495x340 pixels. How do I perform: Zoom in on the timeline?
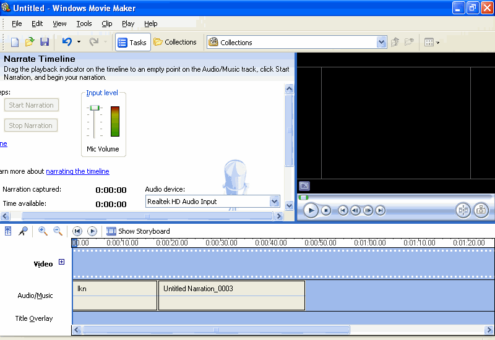pyautogui.click(x=43, y=231)
